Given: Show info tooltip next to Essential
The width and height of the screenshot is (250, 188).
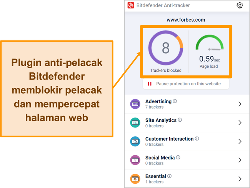Looking at the screenshot, I should tap(170, 176).
